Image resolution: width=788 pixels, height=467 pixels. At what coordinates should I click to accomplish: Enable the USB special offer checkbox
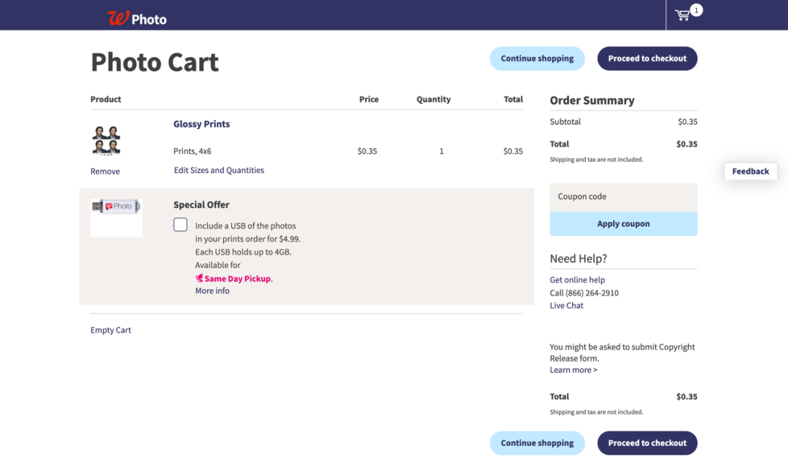point(180,225)
